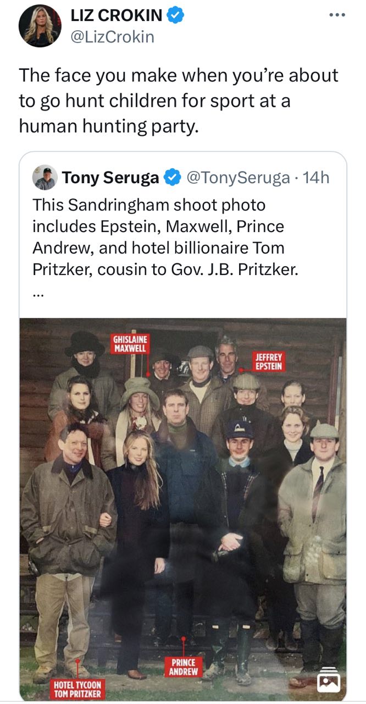Open the three-dot more options menu

[336, 15]
